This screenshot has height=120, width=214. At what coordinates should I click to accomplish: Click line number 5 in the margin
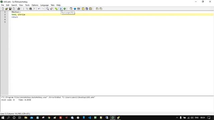[5, 22]
